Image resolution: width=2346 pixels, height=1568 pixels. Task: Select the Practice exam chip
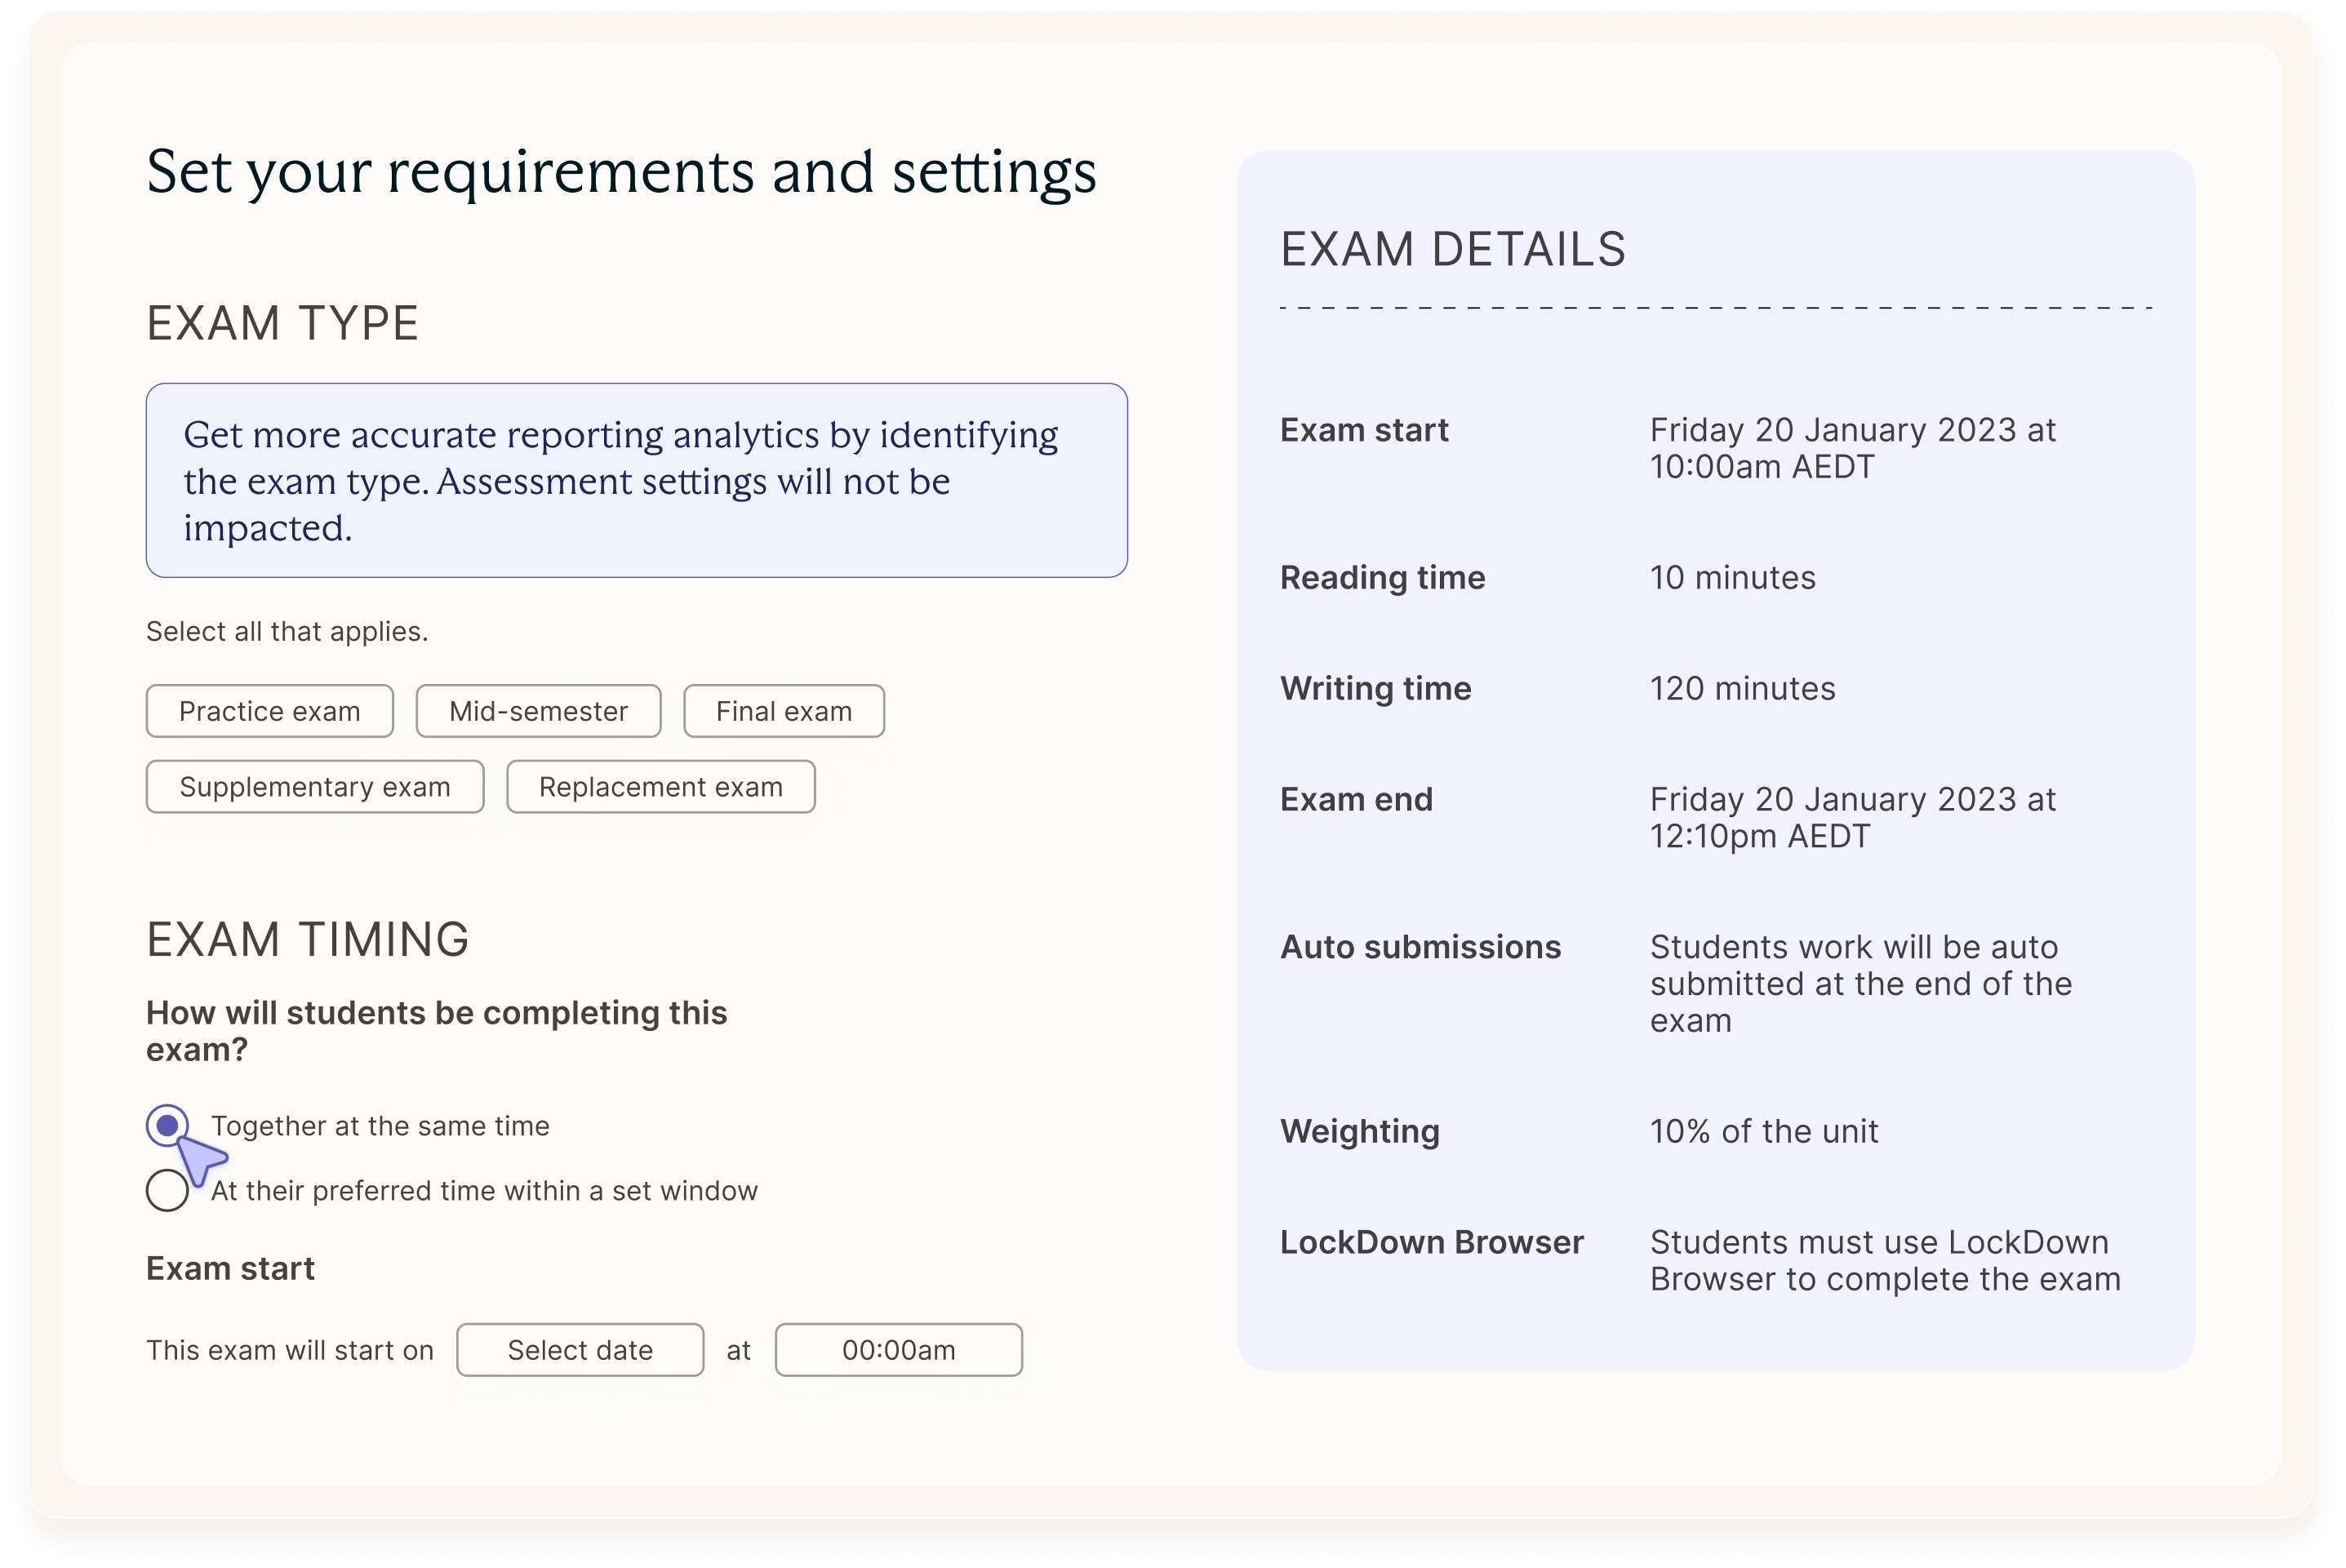[269, 711]
